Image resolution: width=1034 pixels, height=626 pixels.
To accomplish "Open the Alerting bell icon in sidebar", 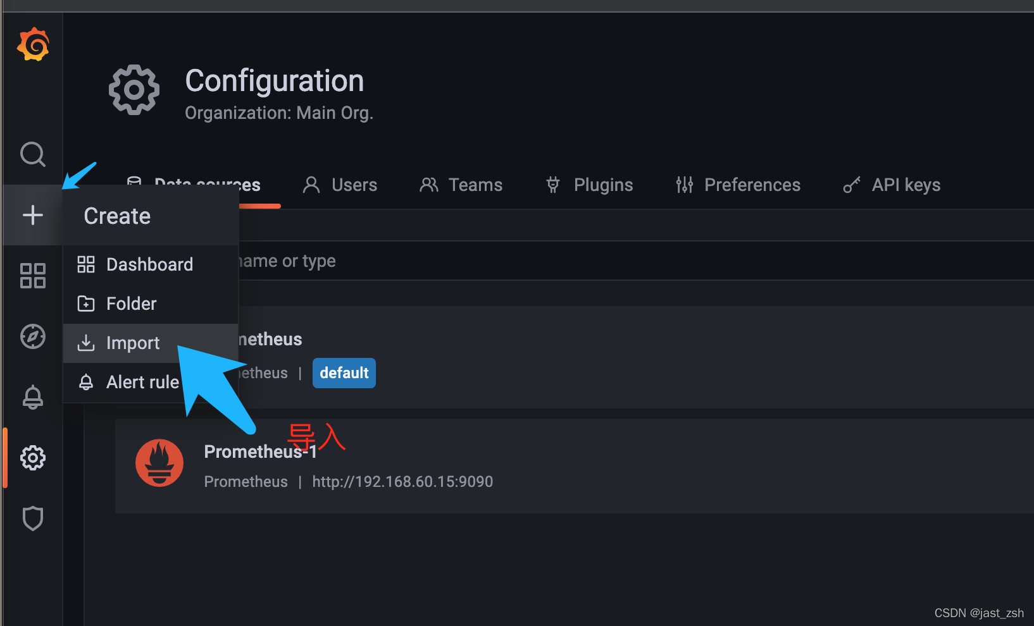I will 33,397.
